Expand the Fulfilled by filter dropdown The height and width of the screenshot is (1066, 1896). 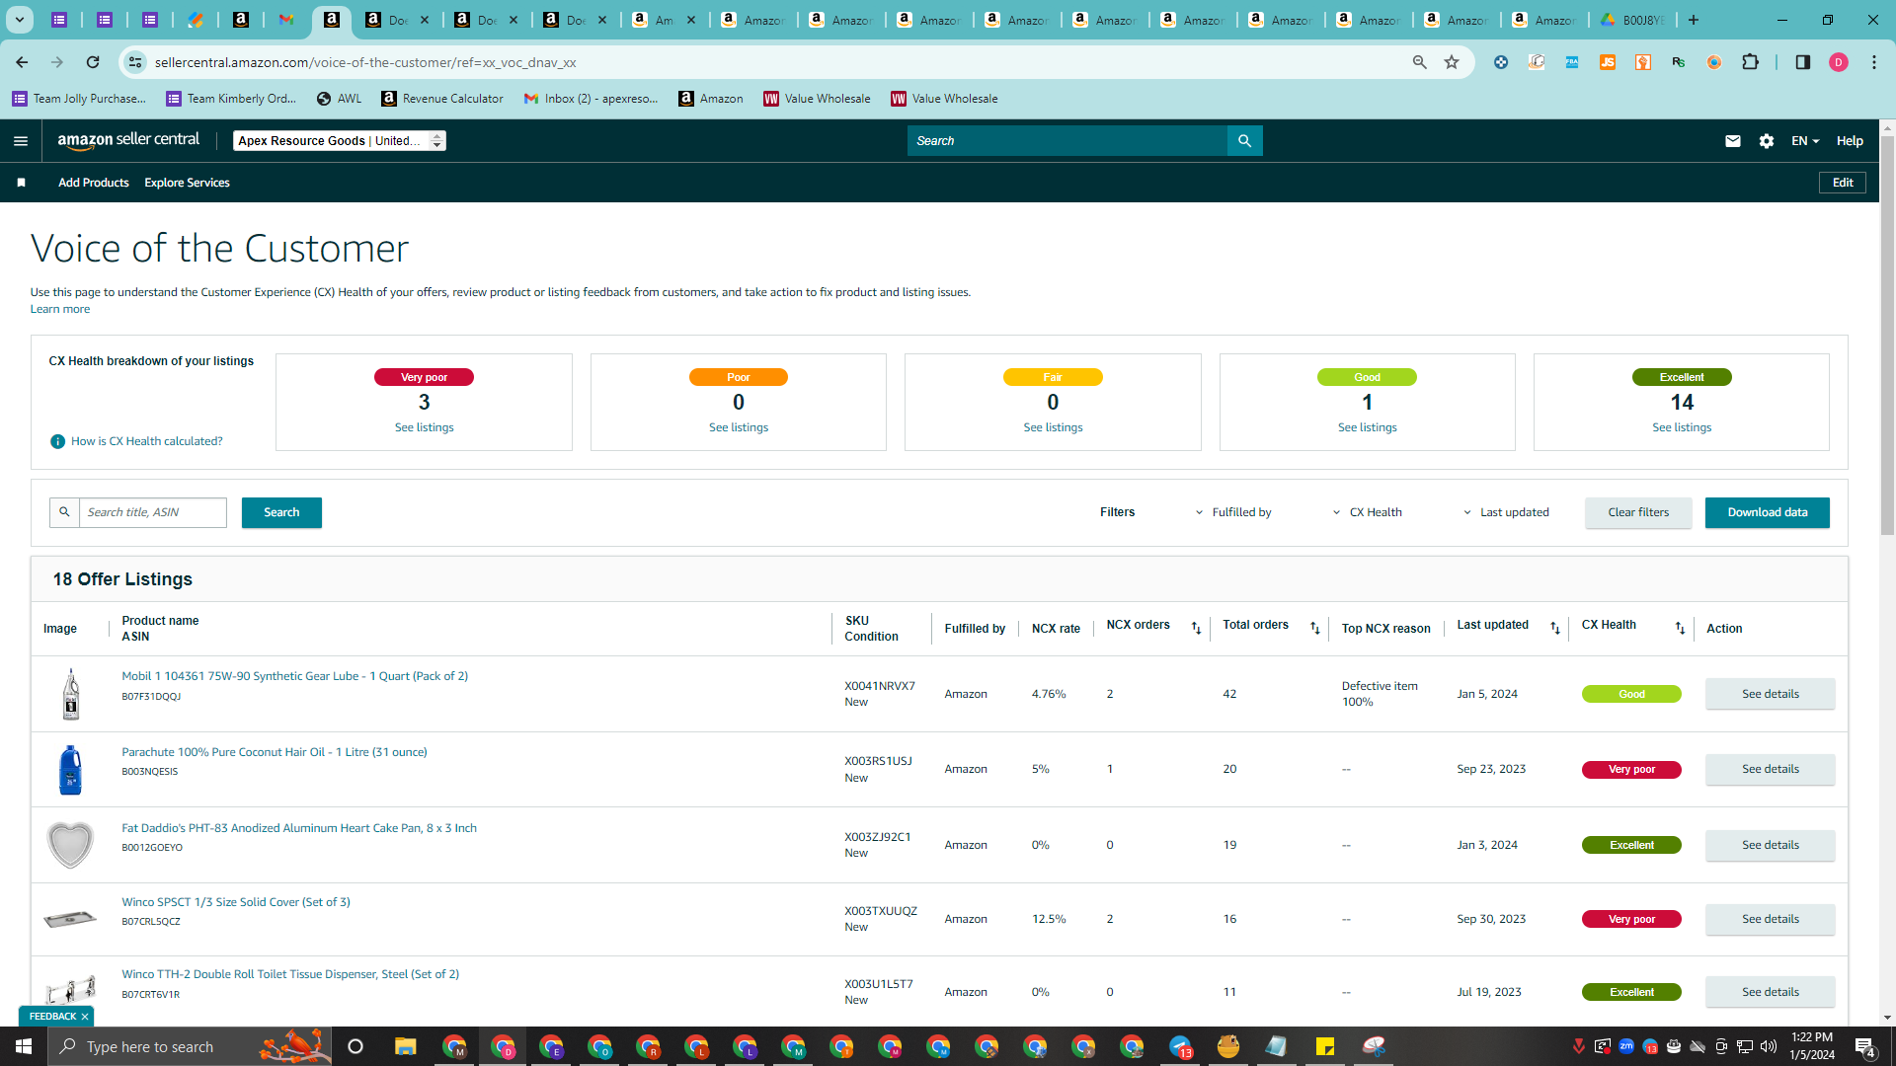pos(1233,512)
